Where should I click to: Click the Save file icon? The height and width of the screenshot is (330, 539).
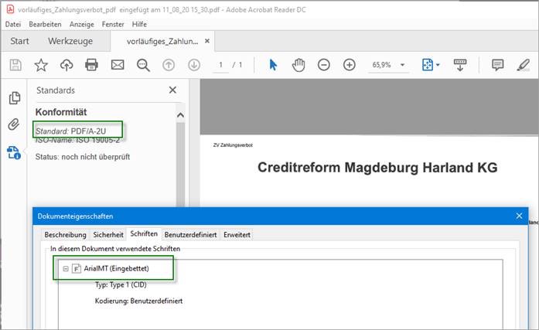(x=15, y=65)
